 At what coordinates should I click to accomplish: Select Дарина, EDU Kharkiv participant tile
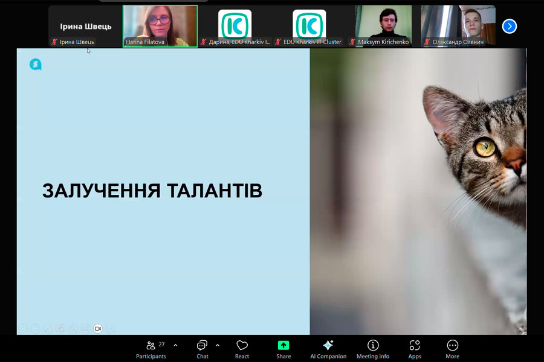235,26
